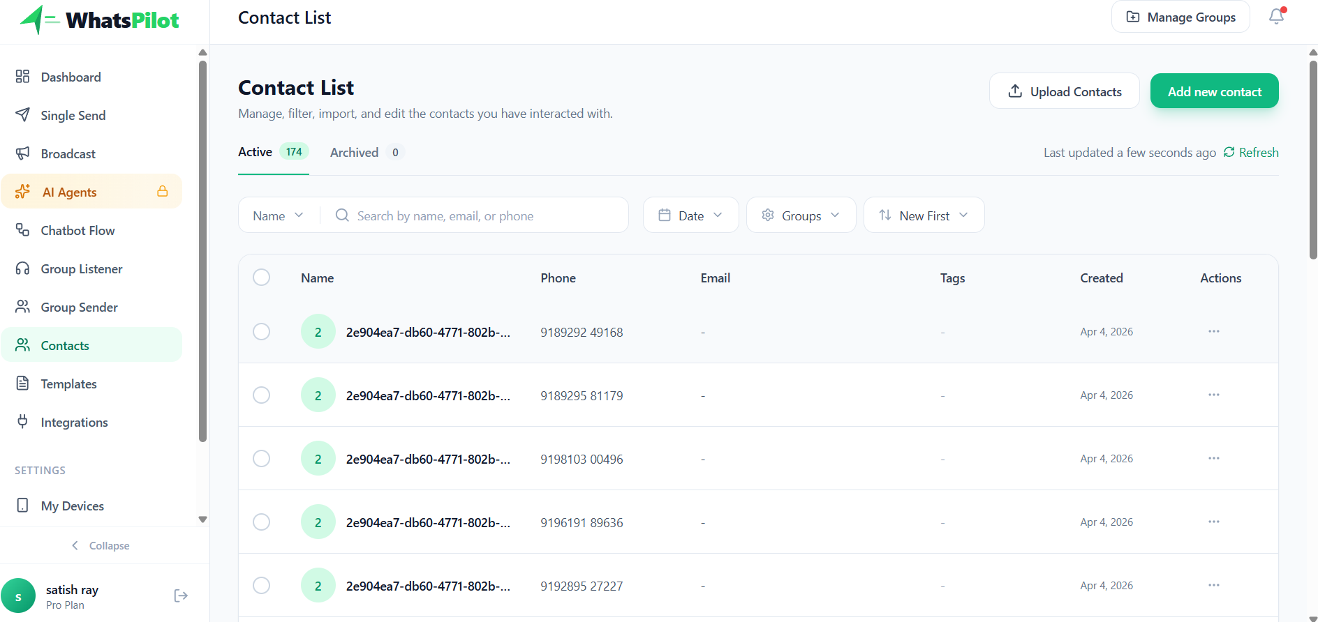Open actions menu for 9192895 27227 row

[x=1214, y=585]
